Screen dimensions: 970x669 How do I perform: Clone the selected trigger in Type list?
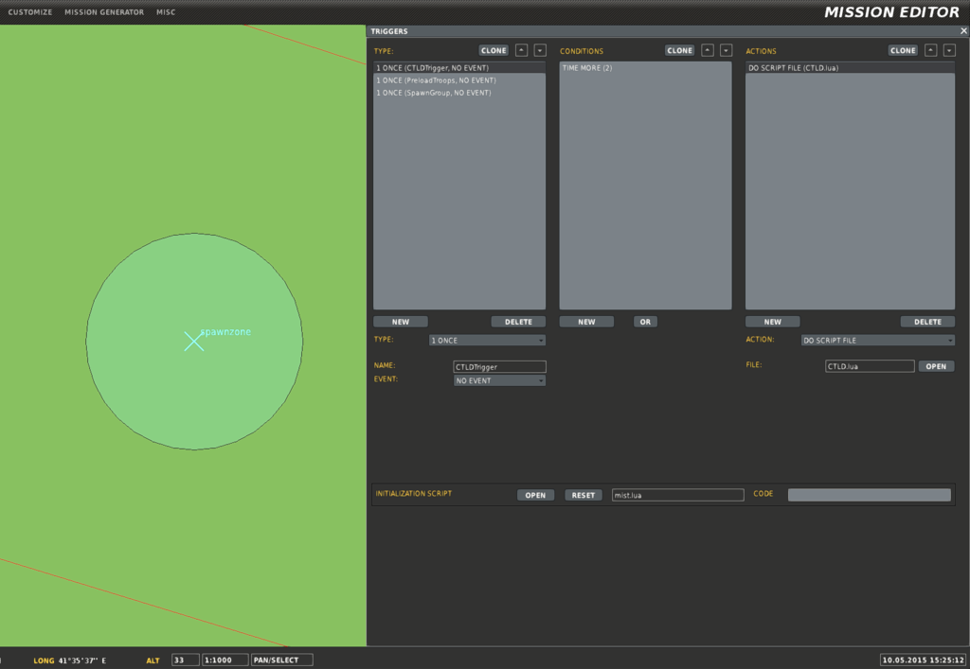(494, 50)
